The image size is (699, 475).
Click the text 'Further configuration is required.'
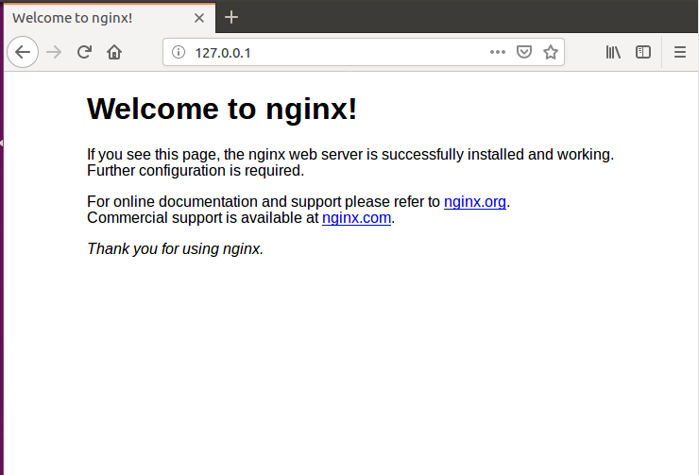[196, 171]
